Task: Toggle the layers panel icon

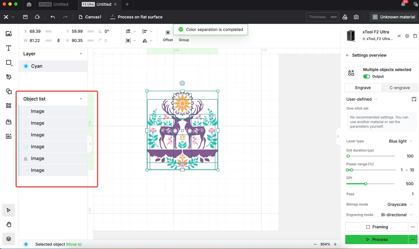Action: point(9,239)
